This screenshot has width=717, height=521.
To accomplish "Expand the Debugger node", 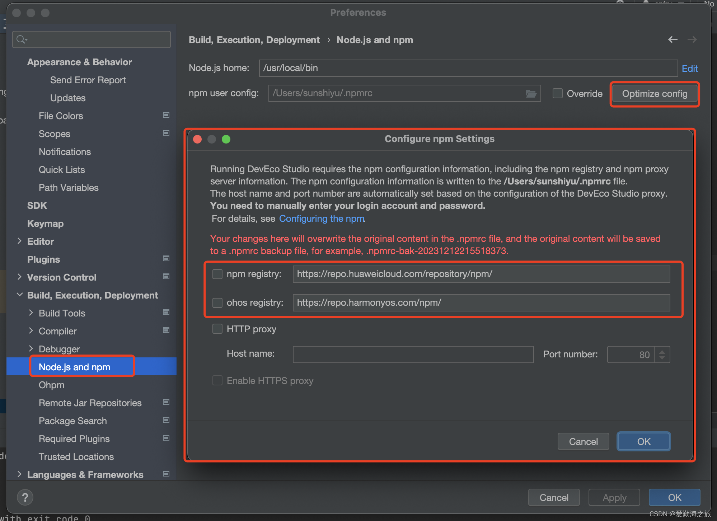I will (x=31, y=349).
